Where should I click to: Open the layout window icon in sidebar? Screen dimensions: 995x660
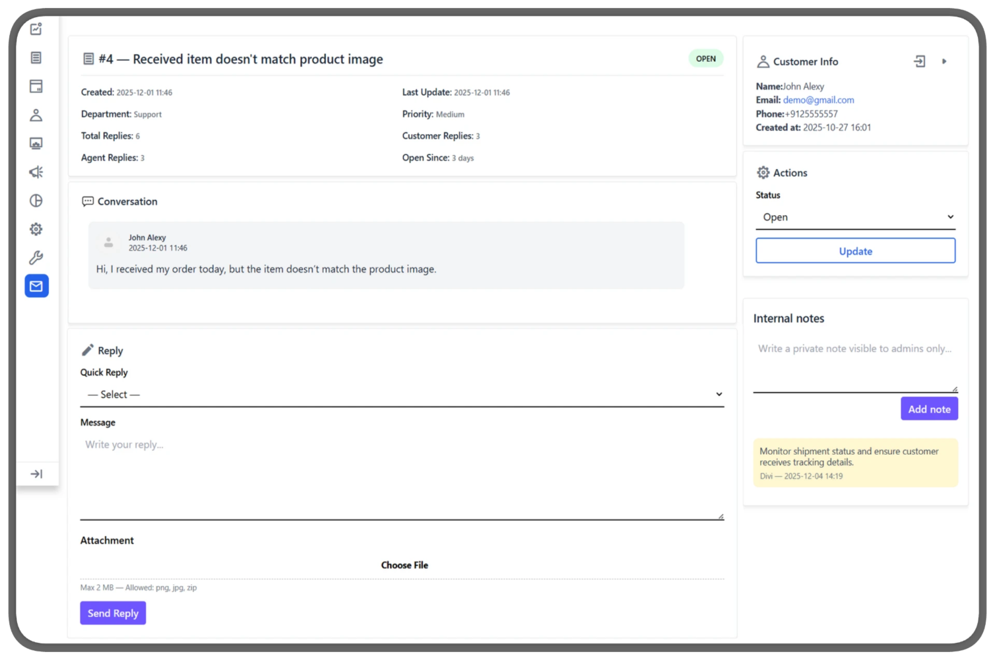click(x=36, y=86)
